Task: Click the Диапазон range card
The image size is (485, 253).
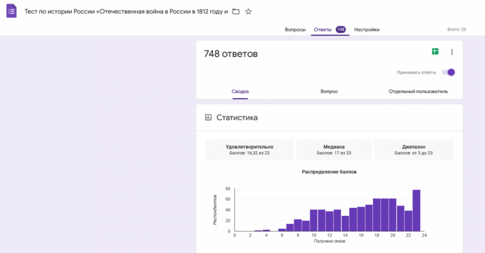Action: pyautogui.click(x=414, y=150)
